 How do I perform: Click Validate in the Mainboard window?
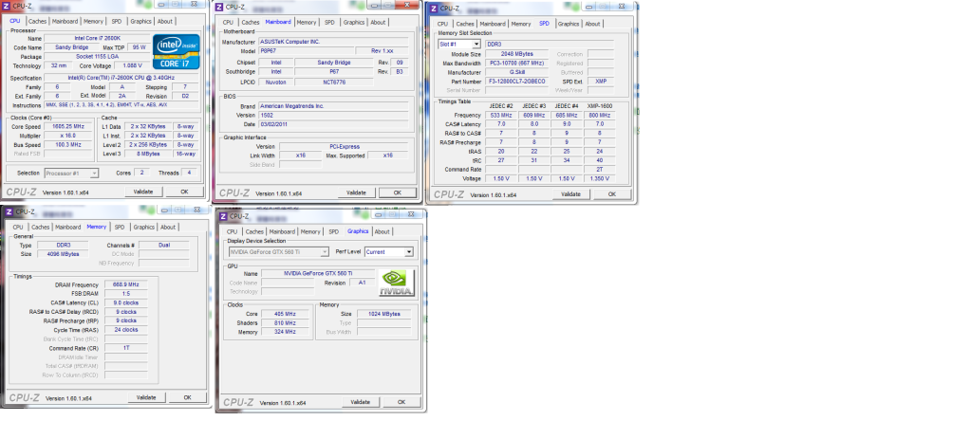pos(357,192)
